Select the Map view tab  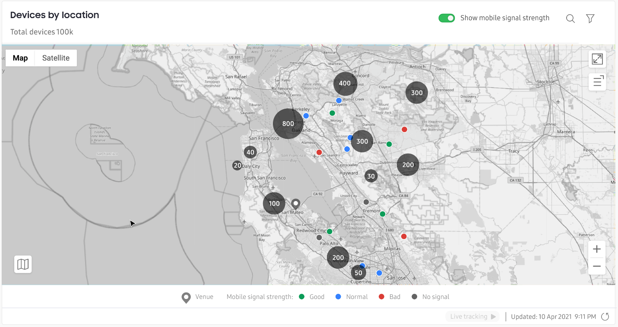coord(20,58)
